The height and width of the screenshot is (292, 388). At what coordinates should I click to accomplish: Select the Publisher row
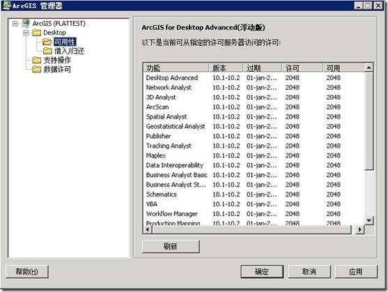pos(254,136)
